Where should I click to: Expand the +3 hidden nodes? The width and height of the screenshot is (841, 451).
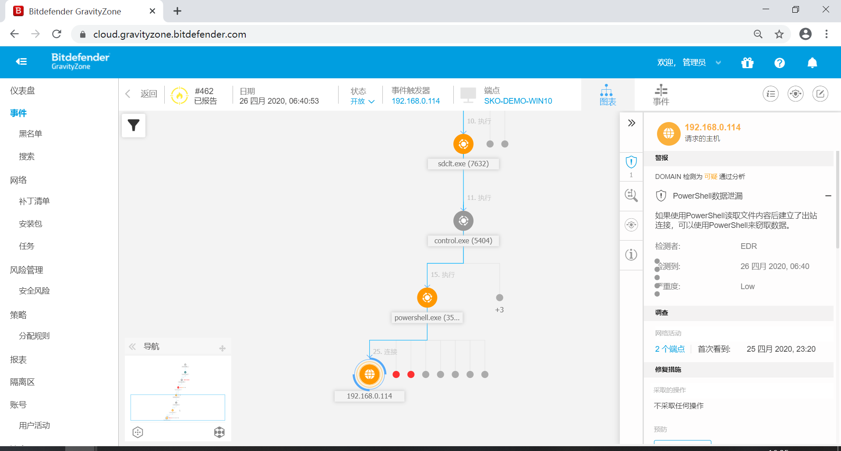(499, 310)
